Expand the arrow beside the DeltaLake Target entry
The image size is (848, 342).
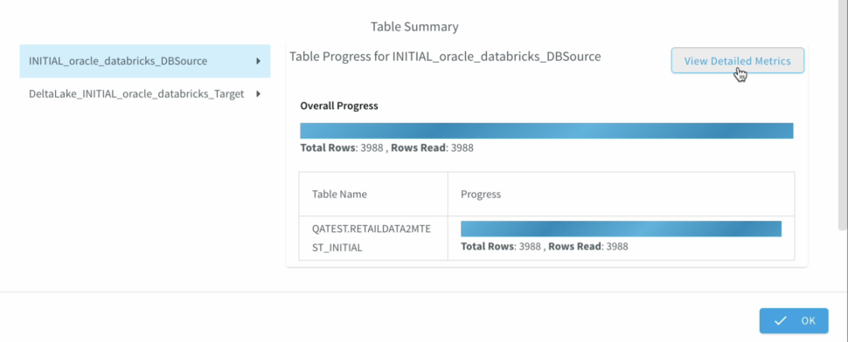pos(259,94)
